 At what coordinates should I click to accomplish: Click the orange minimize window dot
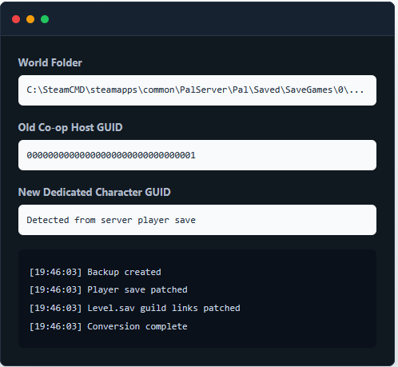click(x=30, y=19)
